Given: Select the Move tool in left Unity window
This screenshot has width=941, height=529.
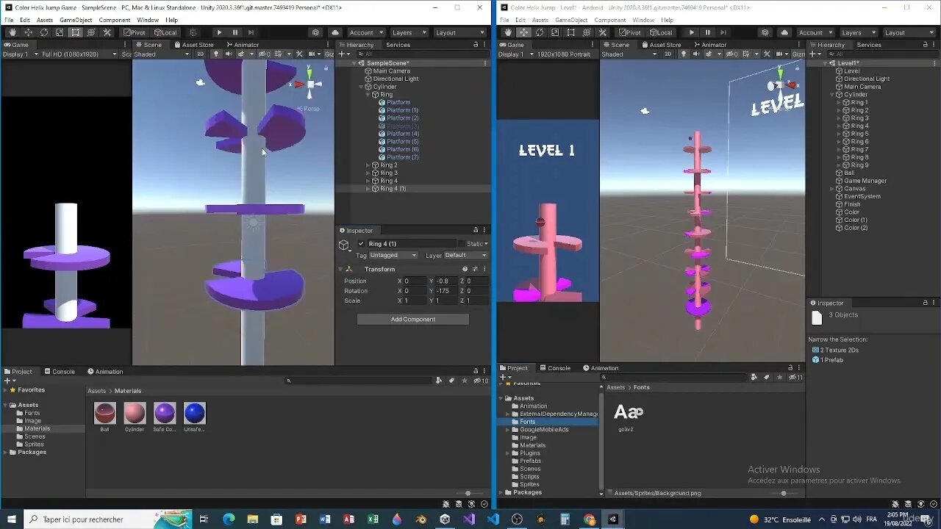Looking at the screenshot, I should [28, 32].
